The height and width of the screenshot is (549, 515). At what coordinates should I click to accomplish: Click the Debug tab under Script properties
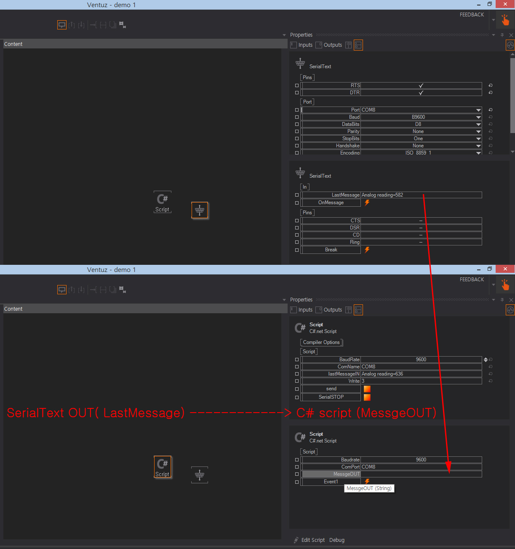337,540
